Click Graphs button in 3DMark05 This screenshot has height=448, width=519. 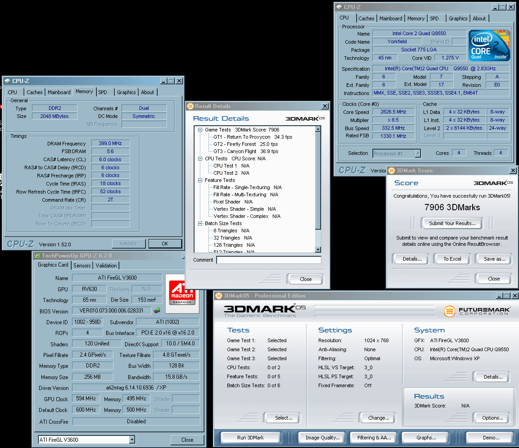[x=426, y=437]
